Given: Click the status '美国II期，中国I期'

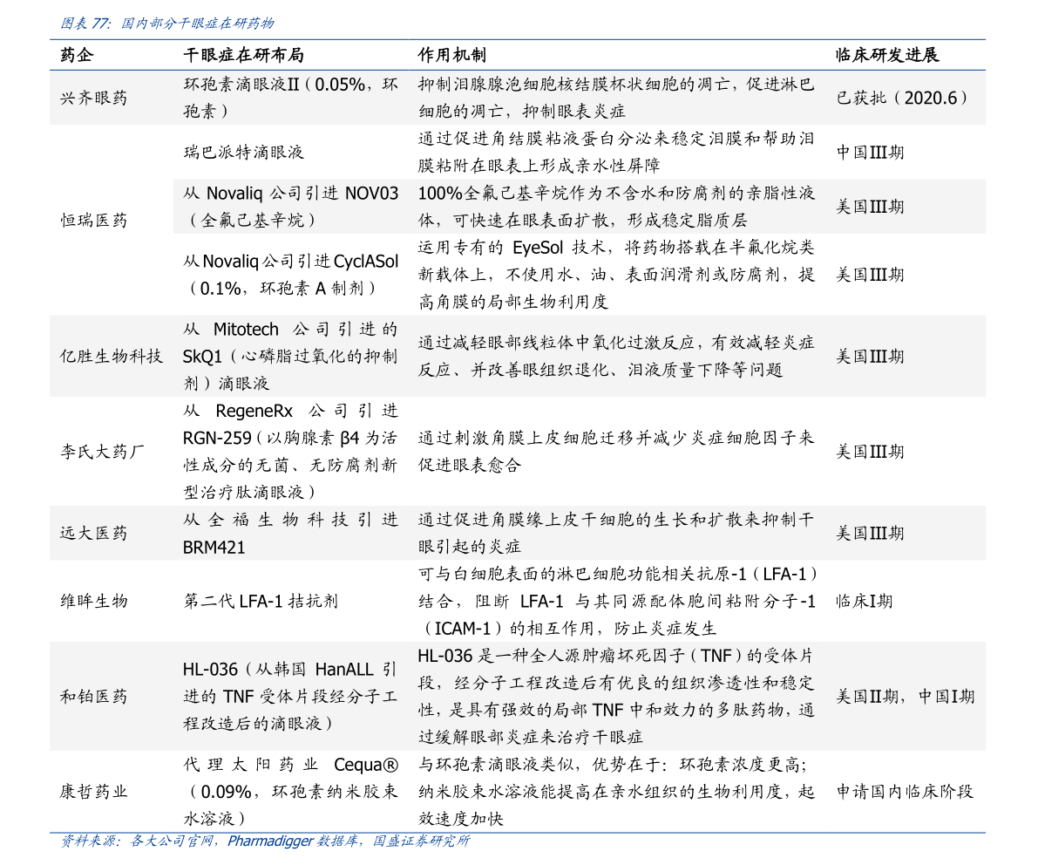Looking at the screenshot, I should click(x=905, y=696).
